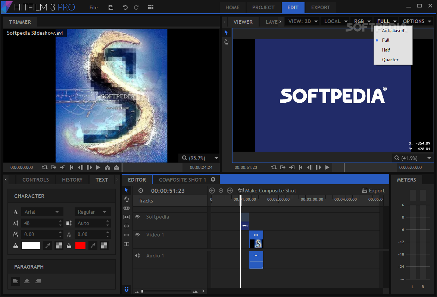Open the LOCAL transform dropdown
Image resolution: width=437 pixels, height=297 pixels.
pyautogui.click(x=336, y=21)
